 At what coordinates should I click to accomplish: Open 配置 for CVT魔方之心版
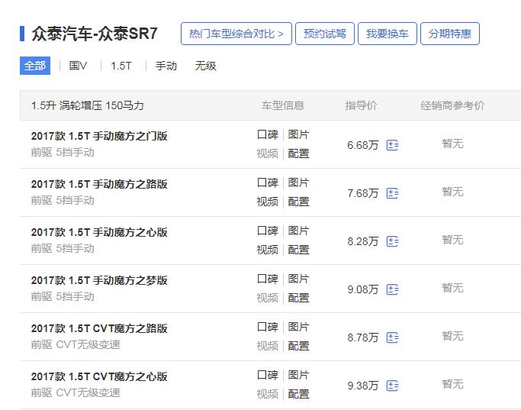click(x=298, y=394)
